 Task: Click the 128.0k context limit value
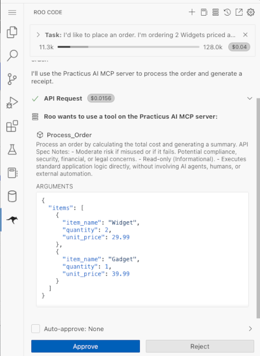[x=213, y=47]
